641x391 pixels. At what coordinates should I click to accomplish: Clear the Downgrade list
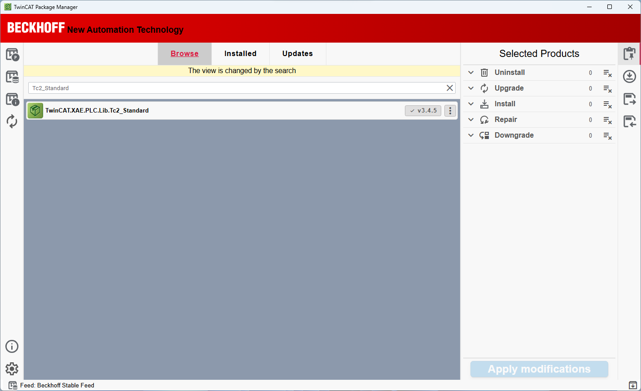pyautogui.click(x=607, y=136)
